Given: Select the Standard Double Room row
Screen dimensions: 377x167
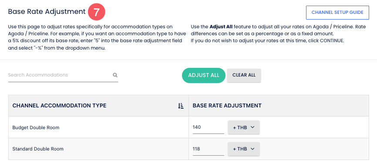Looking at the screenshot, I should [189, 149].
